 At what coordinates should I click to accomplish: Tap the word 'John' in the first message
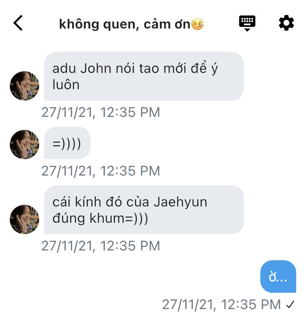96,68
